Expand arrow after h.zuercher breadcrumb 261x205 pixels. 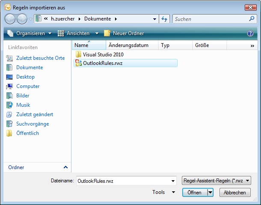point(80,19)
